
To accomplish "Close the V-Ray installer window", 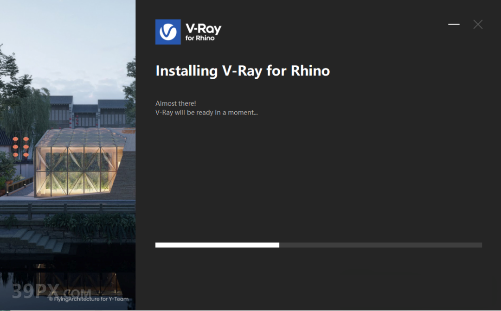I will point(478,24).
